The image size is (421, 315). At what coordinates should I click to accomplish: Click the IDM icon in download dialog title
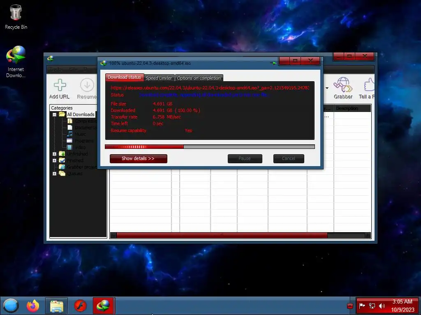104,63
